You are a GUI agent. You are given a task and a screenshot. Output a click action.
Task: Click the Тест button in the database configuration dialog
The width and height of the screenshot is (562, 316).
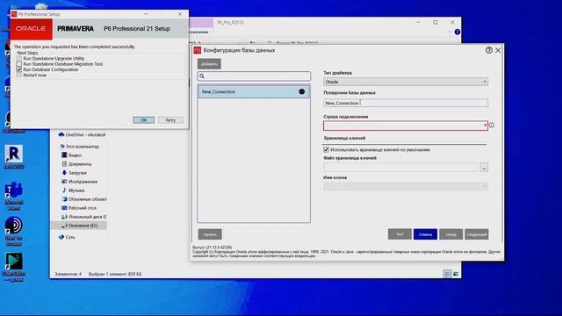(x=400, y=234)
